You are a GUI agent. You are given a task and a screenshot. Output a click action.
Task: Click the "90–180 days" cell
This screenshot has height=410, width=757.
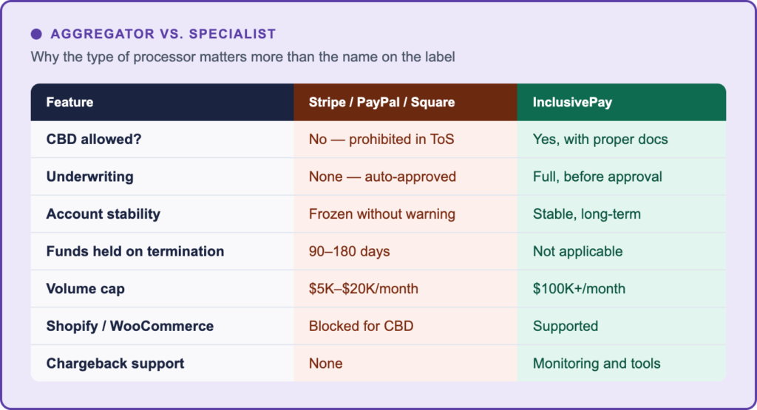click(350, 251)
